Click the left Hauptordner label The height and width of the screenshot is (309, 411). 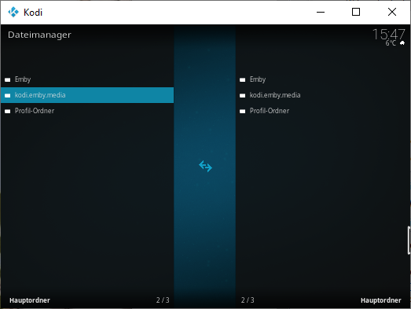(x=30, y=300)
